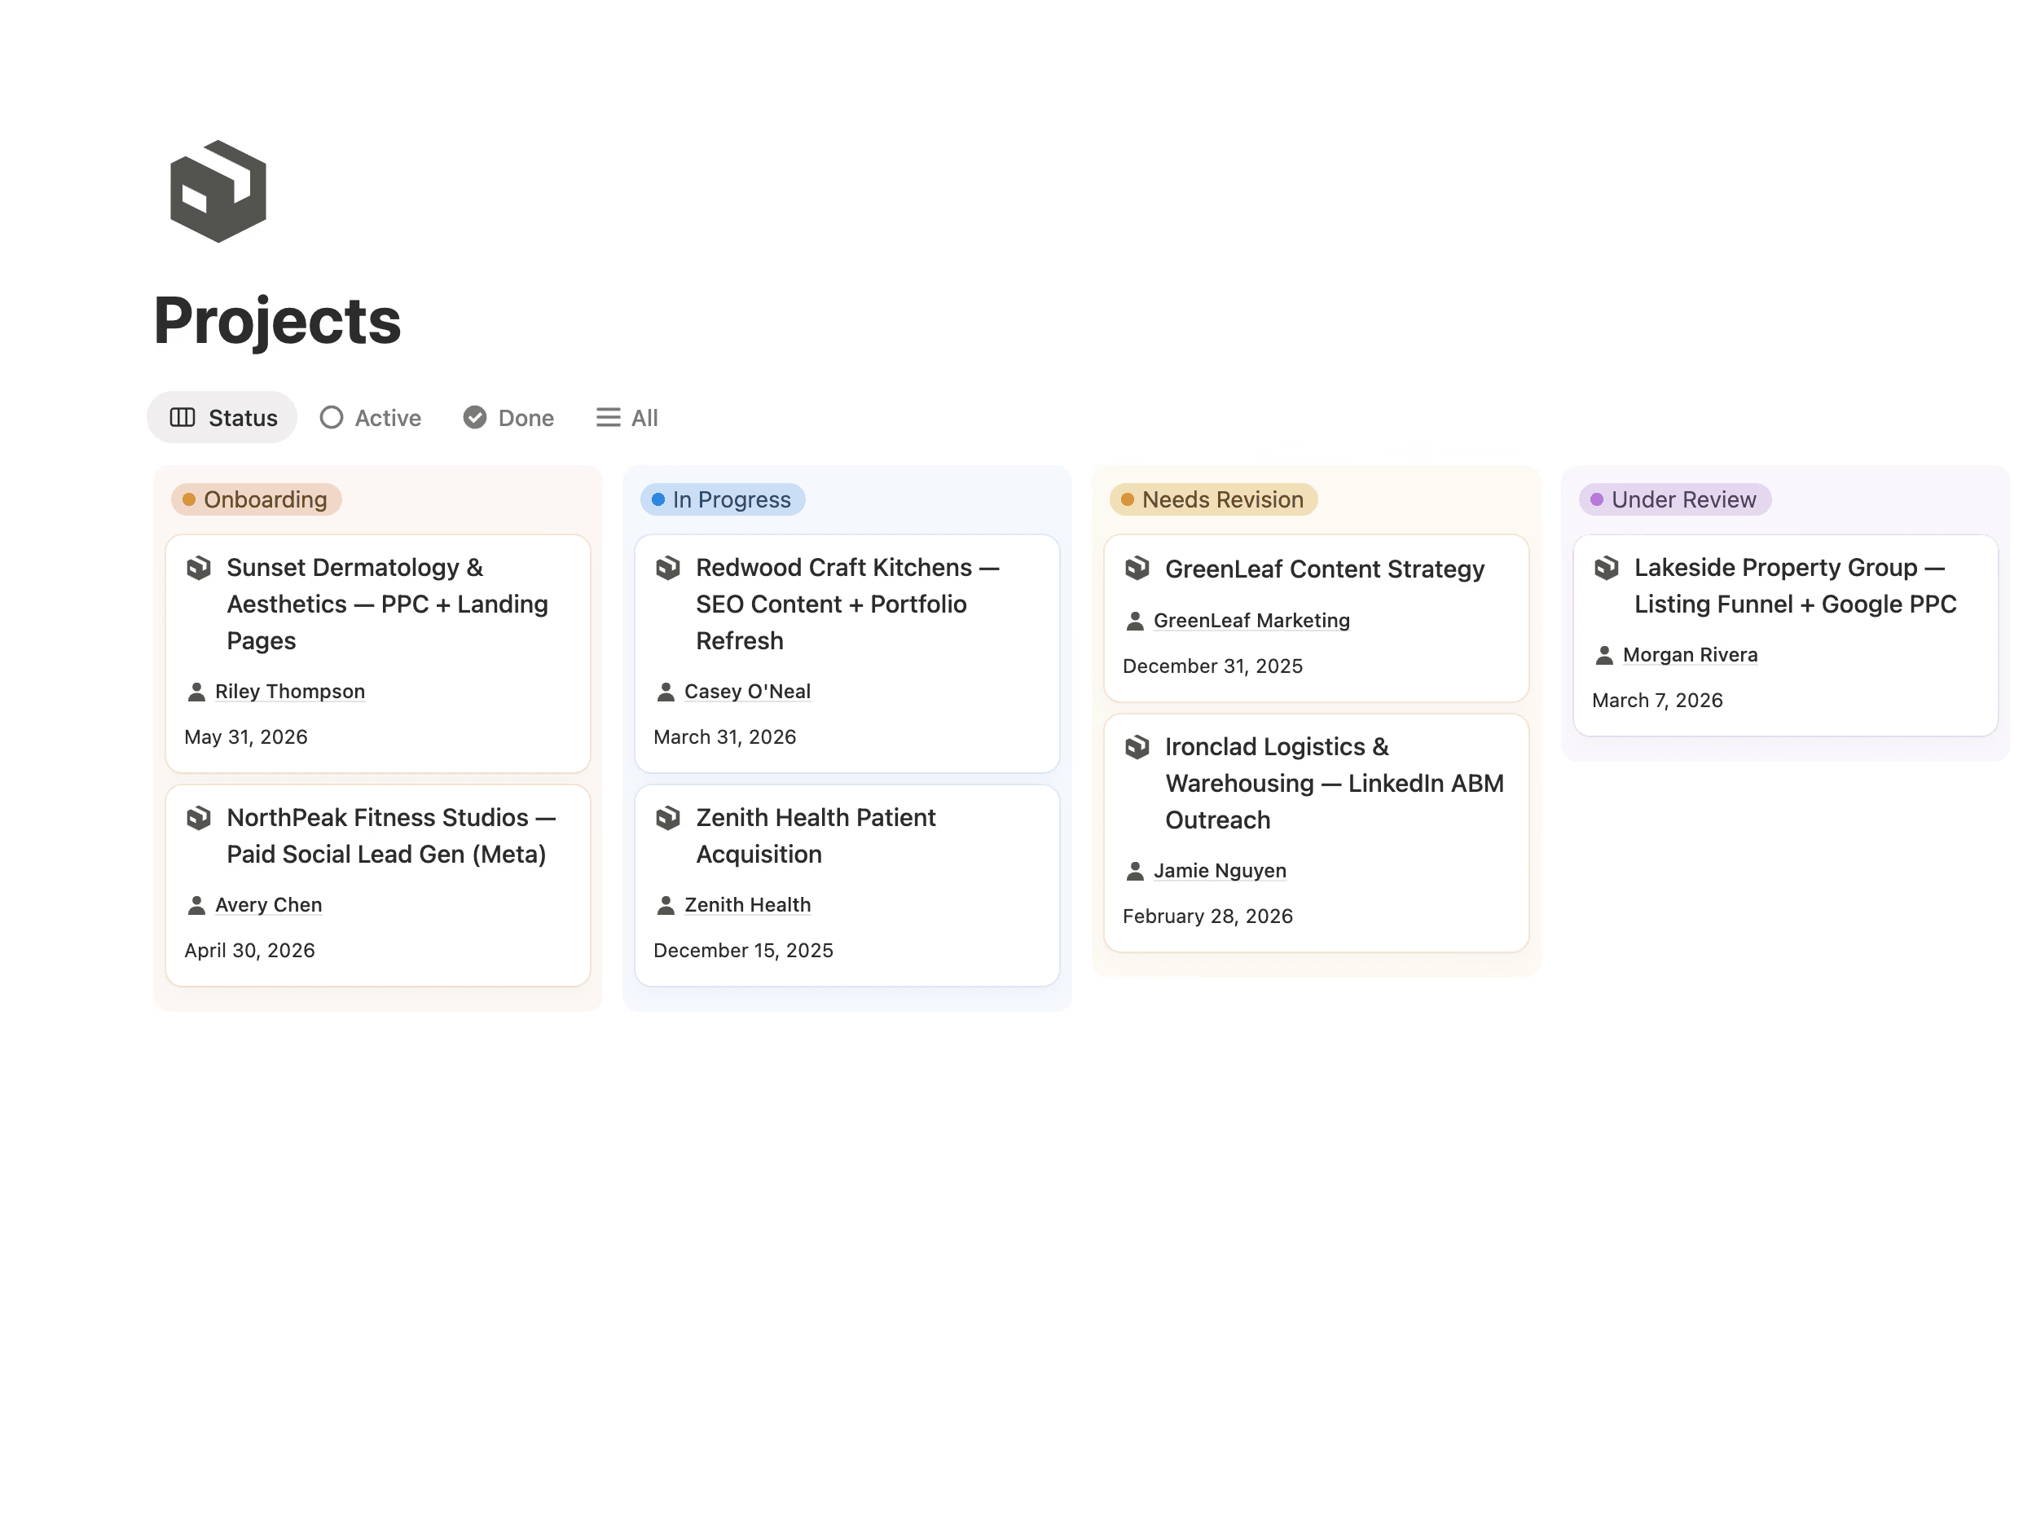Open the Done view tab
The width and height of the screenshot is (2023, 1534).
(x=508, y=418)
